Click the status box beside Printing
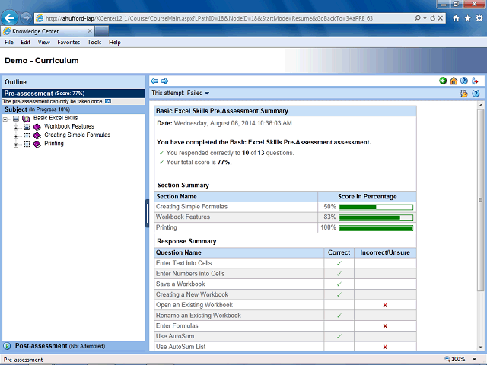The height and width of the screenshot is (365, 487). (27, 144)
